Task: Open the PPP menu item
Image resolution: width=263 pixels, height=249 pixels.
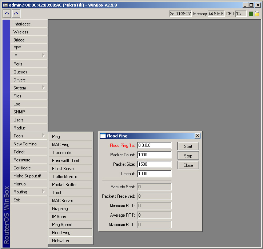Action: tap(29, 48)
